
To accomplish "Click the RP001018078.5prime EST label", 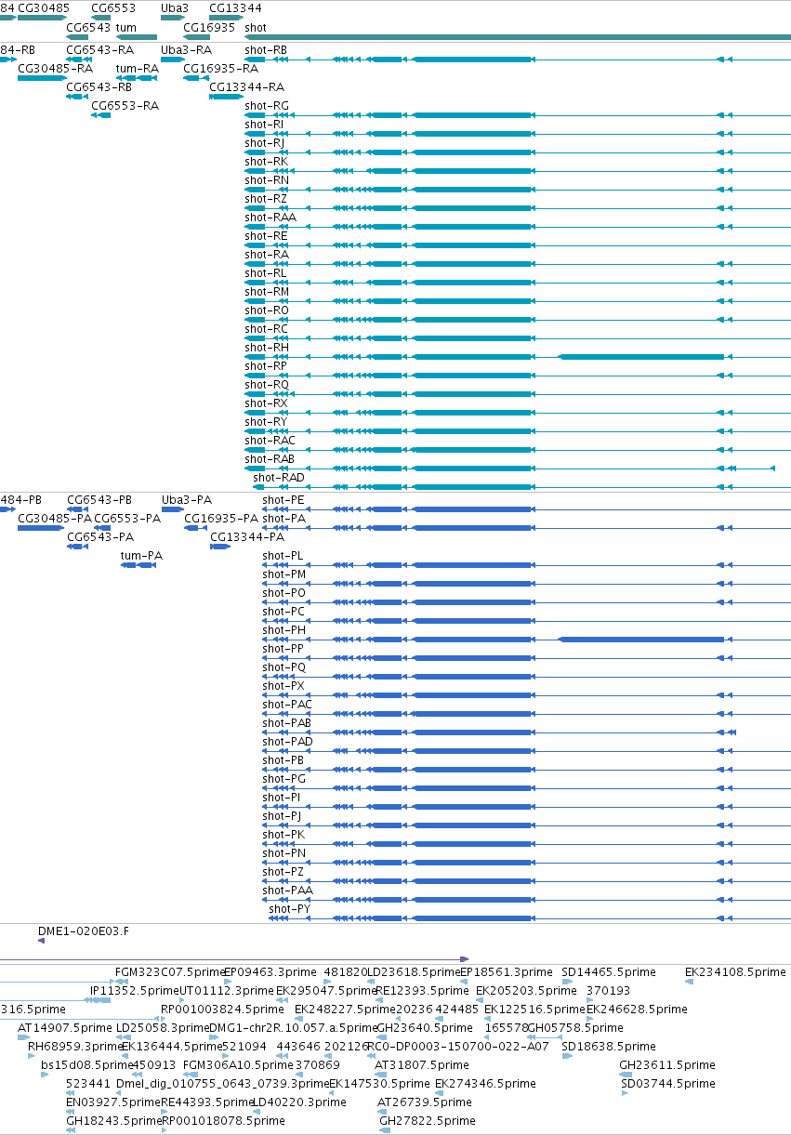I will click(223, 1121).
